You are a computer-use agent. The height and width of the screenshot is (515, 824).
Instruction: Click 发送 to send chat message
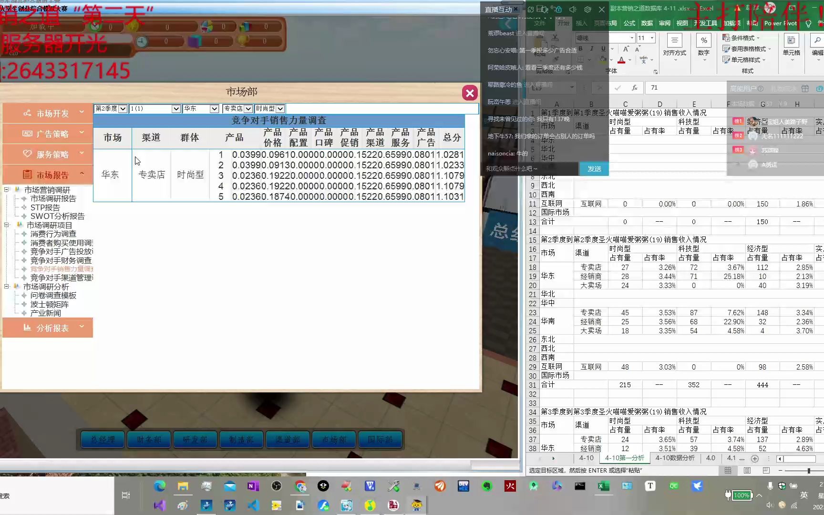(594, 169)
